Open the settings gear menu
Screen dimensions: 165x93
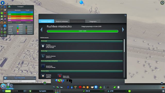(x=162, y=3)
